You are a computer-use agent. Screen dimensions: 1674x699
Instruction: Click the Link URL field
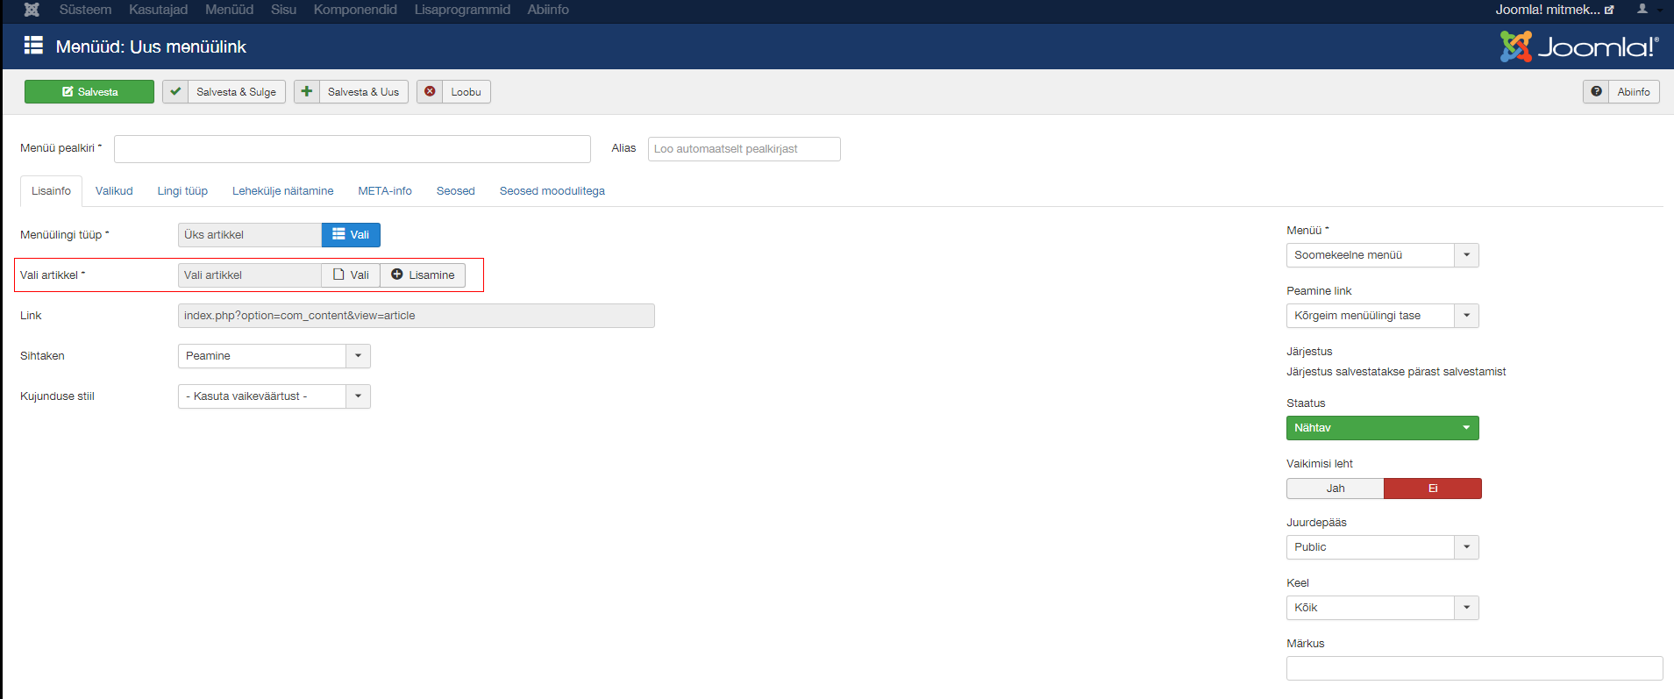coord(417,316)
